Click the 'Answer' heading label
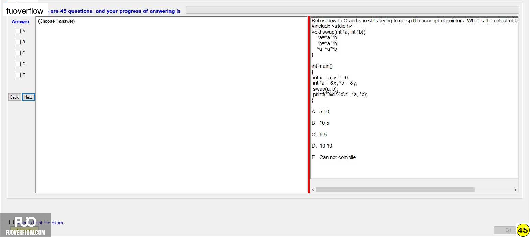This screenshot has width=530, height=237. point(21,22)
